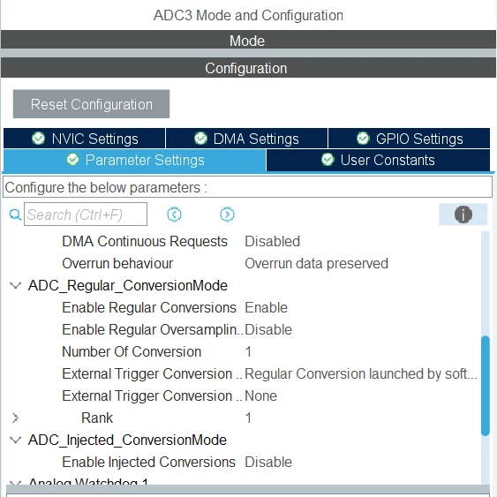
Task: Click the search magnifier icon
Action: pos(15,215)
